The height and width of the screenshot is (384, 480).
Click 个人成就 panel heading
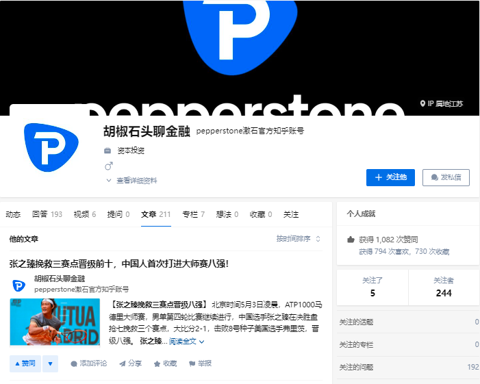point(362,214)
